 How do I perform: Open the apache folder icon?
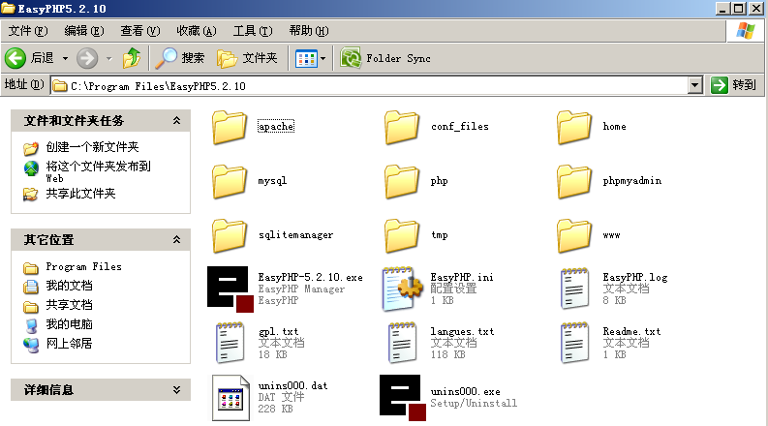pyautogui.click(x=230, y=127)
